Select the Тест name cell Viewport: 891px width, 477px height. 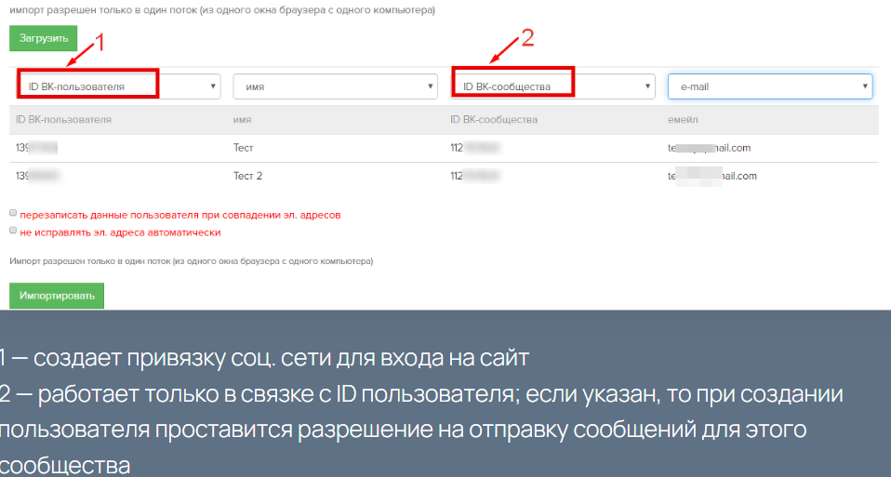click(x=243, y=148)
